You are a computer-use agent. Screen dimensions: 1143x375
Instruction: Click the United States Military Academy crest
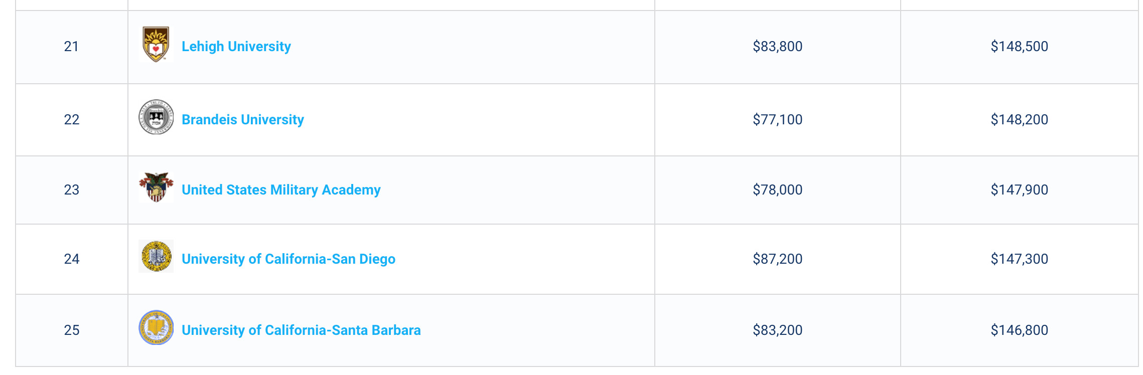156,187
